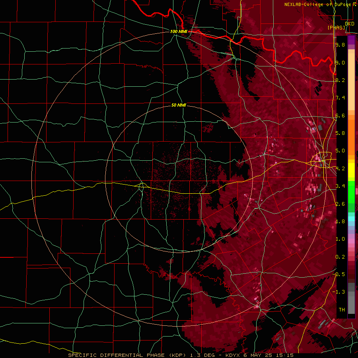Click the 9.8 legend value

click(x=340, y=45)
